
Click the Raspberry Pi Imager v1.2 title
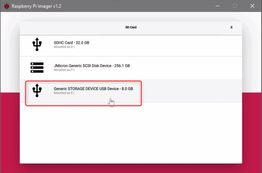[x=36, y=6]
